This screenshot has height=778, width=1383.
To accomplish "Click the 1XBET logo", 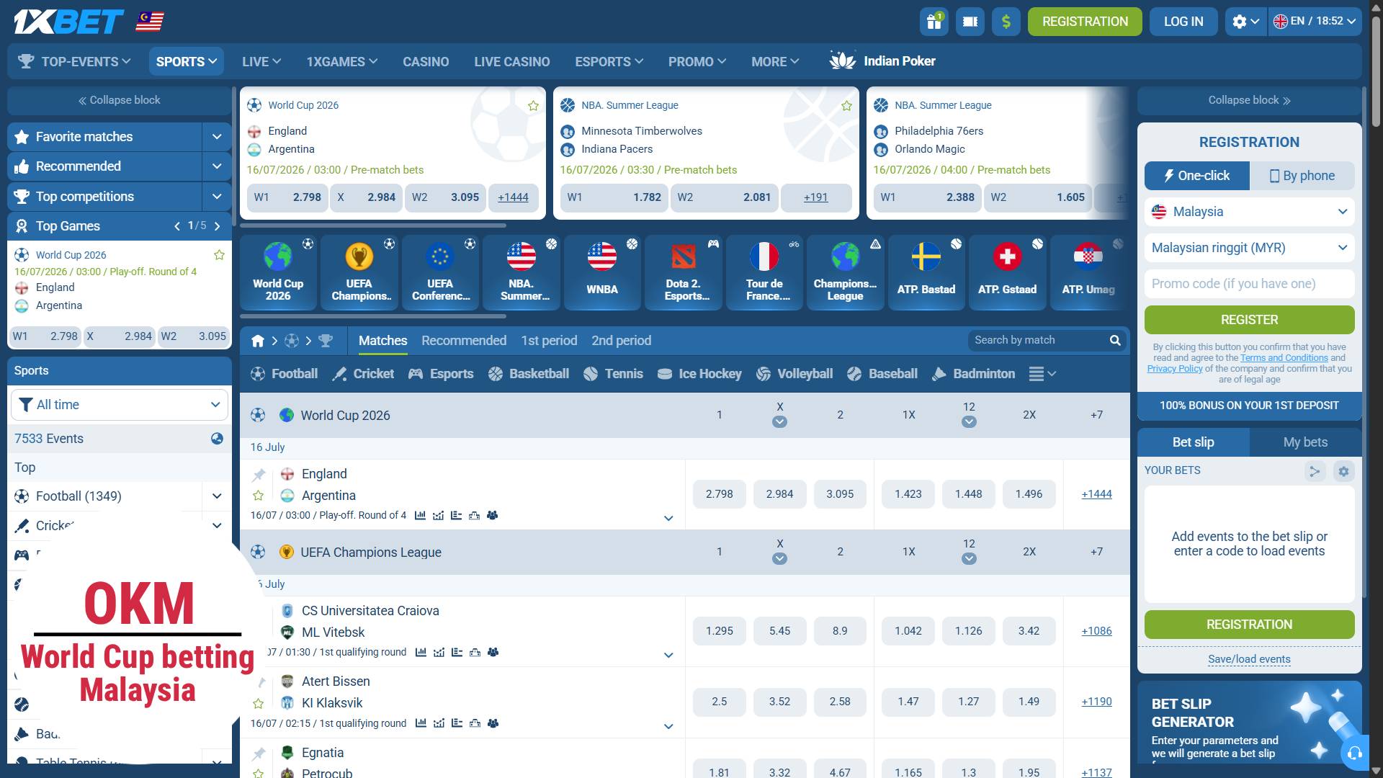I will point(68,22).
